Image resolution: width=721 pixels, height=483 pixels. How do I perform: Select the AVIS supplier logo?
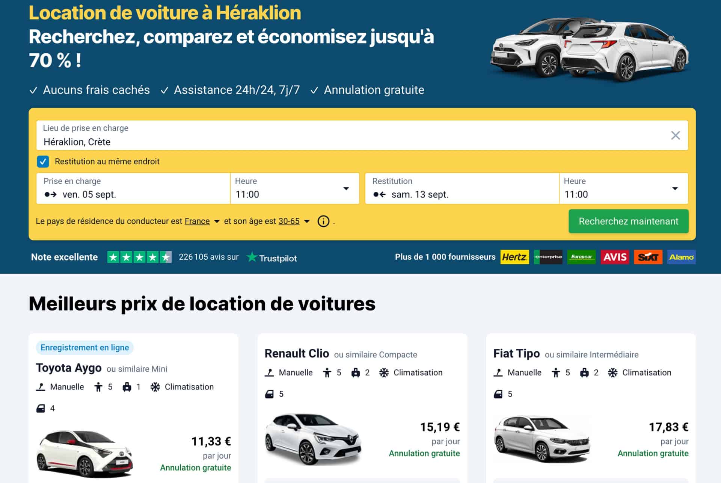point(615,257)
